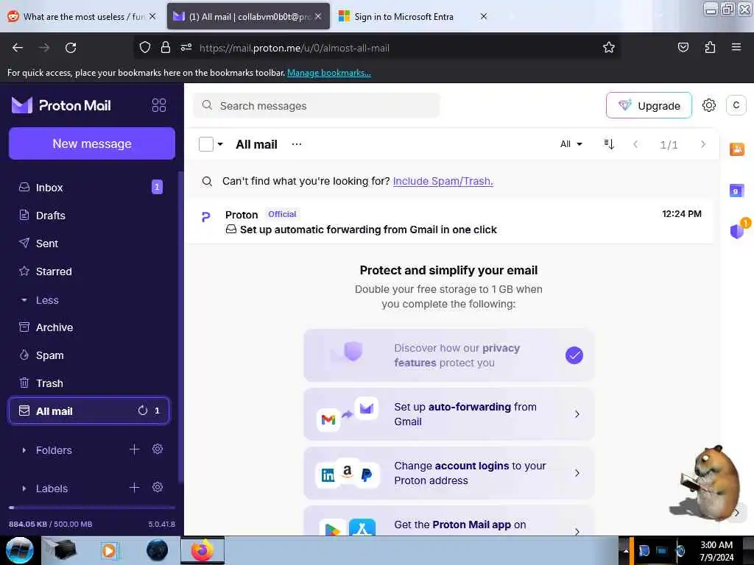Screen dimensions: 754x565
Task: Click the Firefox taskbar icon
Action: (x=202, y=550)
